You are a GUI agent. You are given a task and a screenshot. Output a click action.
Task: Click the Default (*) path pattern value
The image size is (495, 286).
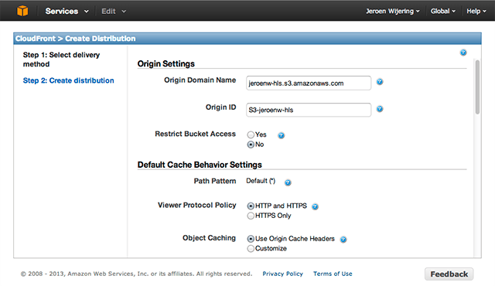pyautogui.click(x=261, y=181)
